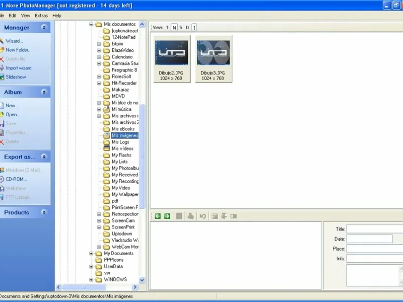This screenshot has width=403, height=302.
Task: Open the Edit menu
Action: [12, 16]
